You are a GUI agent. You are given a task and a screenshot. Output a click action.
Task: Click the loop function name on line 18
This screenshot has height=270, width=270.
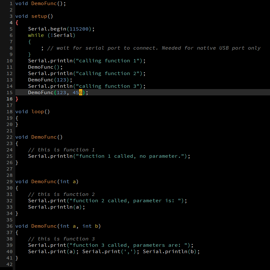click(x=38, y=112)
